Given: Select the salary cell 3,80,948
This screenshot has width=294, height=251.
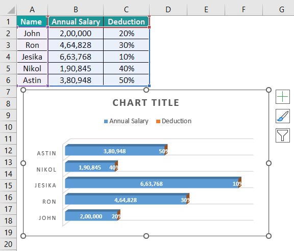Looking at the screenshot, I should pos(76,80).
